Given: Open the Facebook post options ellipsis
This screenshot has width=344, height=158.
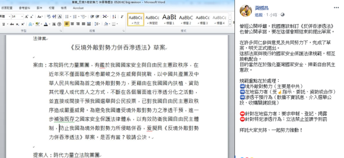Looking at the screenshot, I should coord(336,8).
